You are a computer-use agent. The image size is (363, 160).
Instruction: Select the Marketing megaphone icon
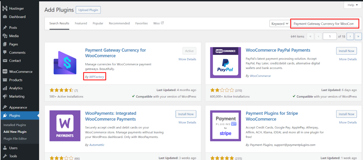5,96
